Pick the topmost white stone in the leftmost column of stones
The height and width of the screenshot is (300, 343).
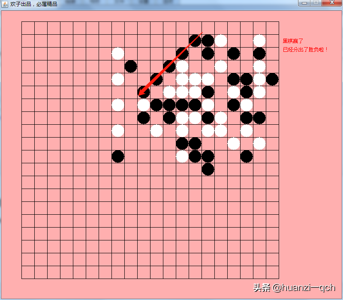click(118, 54)
